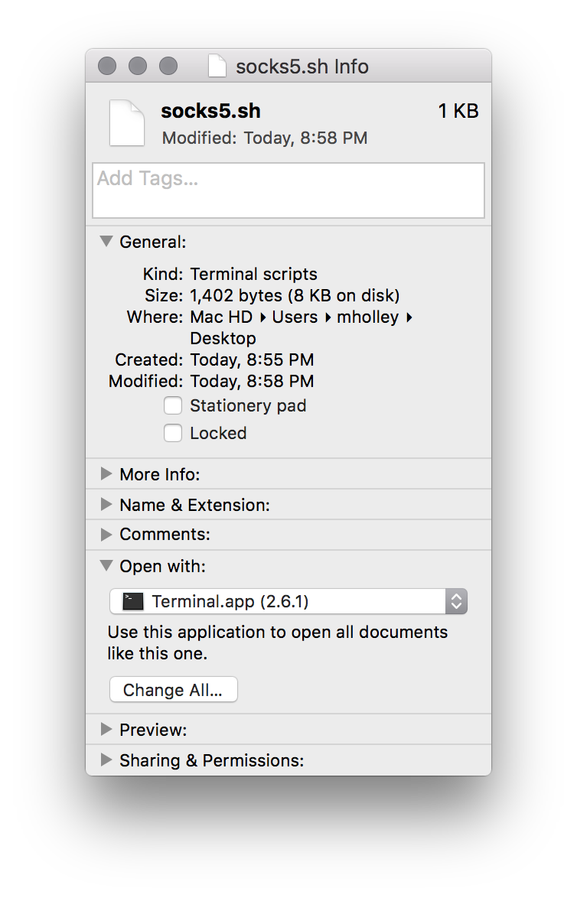Click the large socks5.sh file icon
Viewport: 577px width, 898px height.
(126, 123)
